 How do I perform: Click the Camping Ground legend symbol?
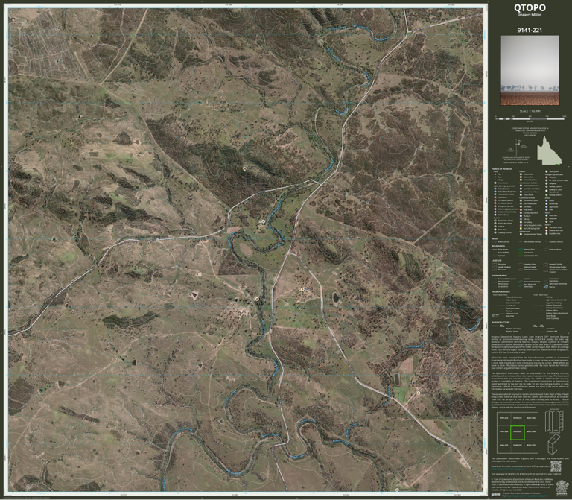coord(495,232)
